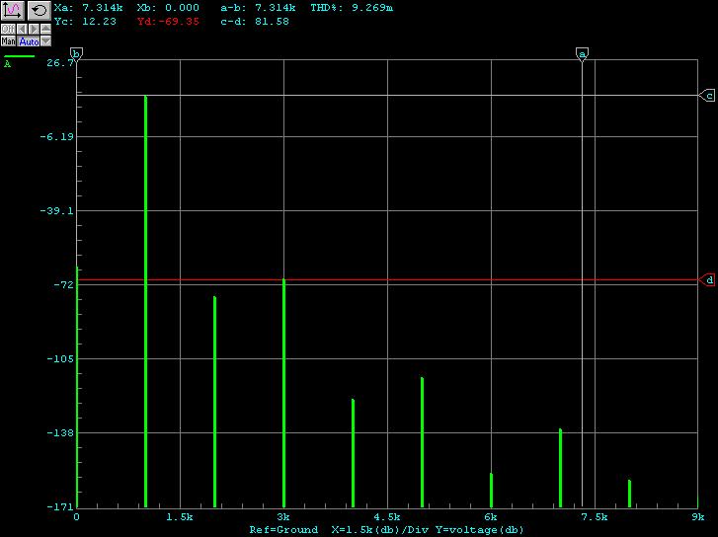Click the up arrow scale button
Image resolution: width=718 pixels, height=537 pixels.
tap(45, 29)
